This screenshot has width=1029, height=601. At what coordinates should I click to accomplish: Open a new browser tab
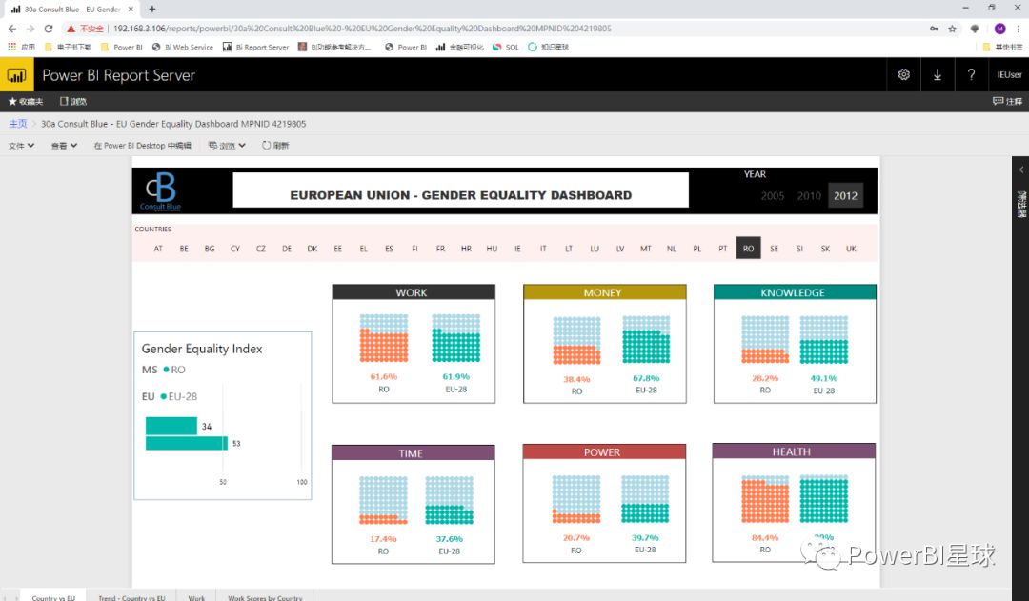(x=152, y=10)
